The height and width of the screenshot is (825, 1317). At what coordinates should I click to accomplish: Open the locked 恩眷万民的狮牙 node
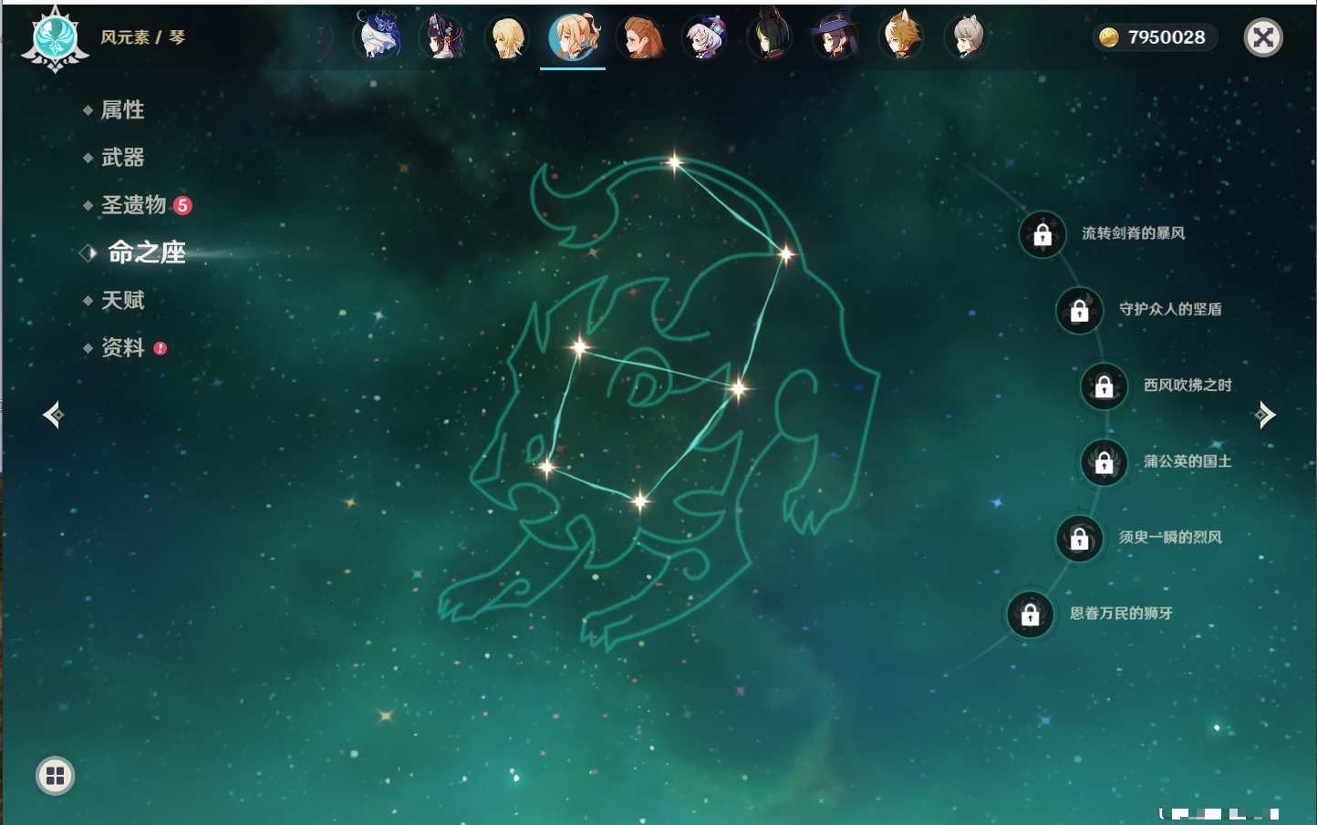tap(1031, 614)
